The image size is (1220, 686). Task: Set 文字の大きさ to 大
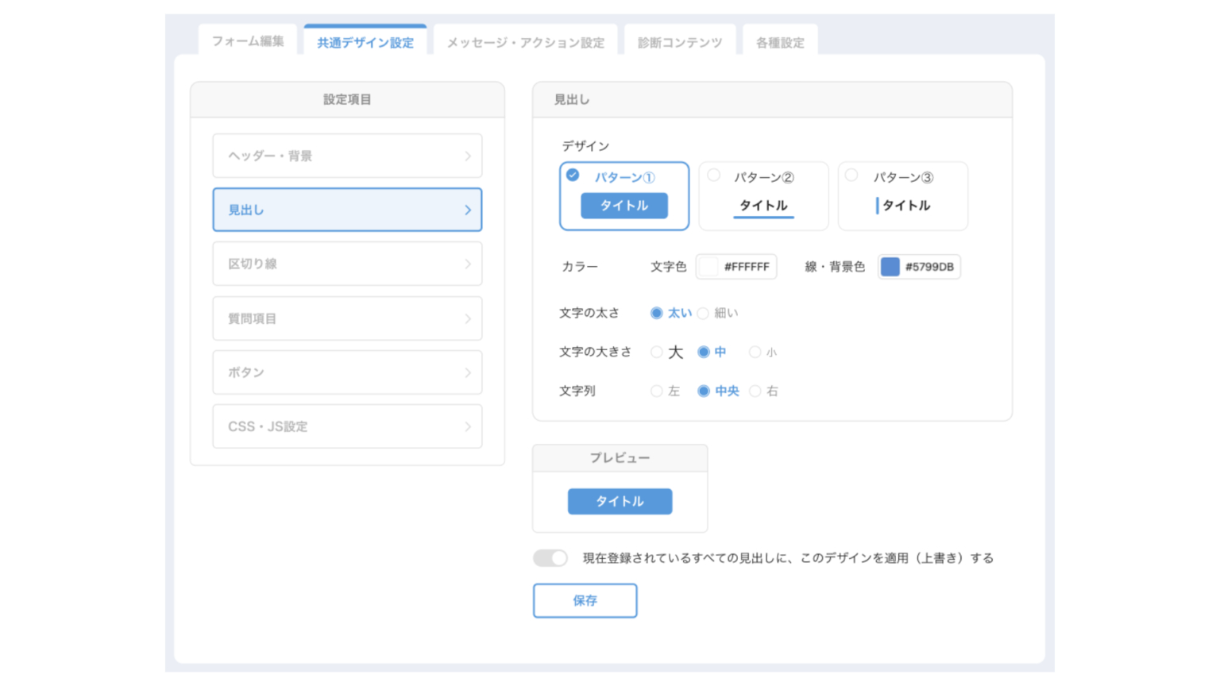pos(656,352)
